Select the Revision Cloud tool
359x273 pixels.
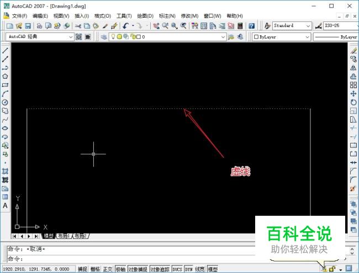5,111
